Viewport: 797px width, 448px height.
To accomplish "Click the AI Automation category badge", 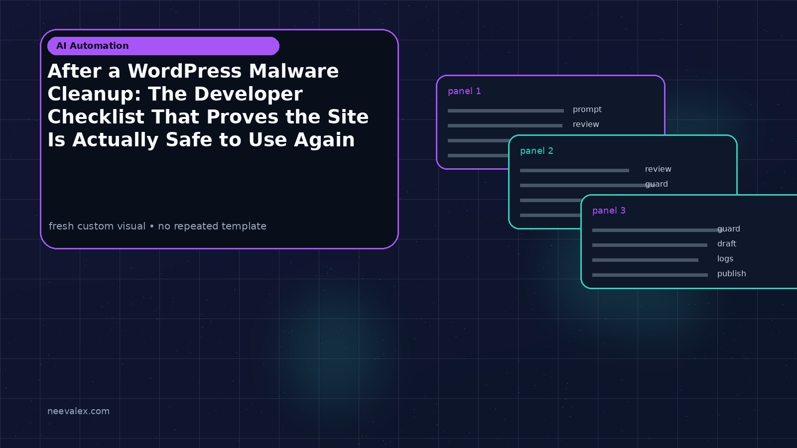I will click(x=163, y=46).
